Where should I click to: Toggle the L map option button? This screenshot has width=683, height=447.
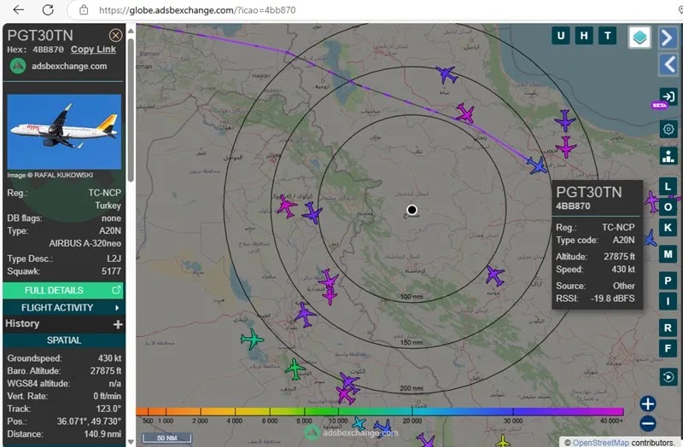coord(668,187)
